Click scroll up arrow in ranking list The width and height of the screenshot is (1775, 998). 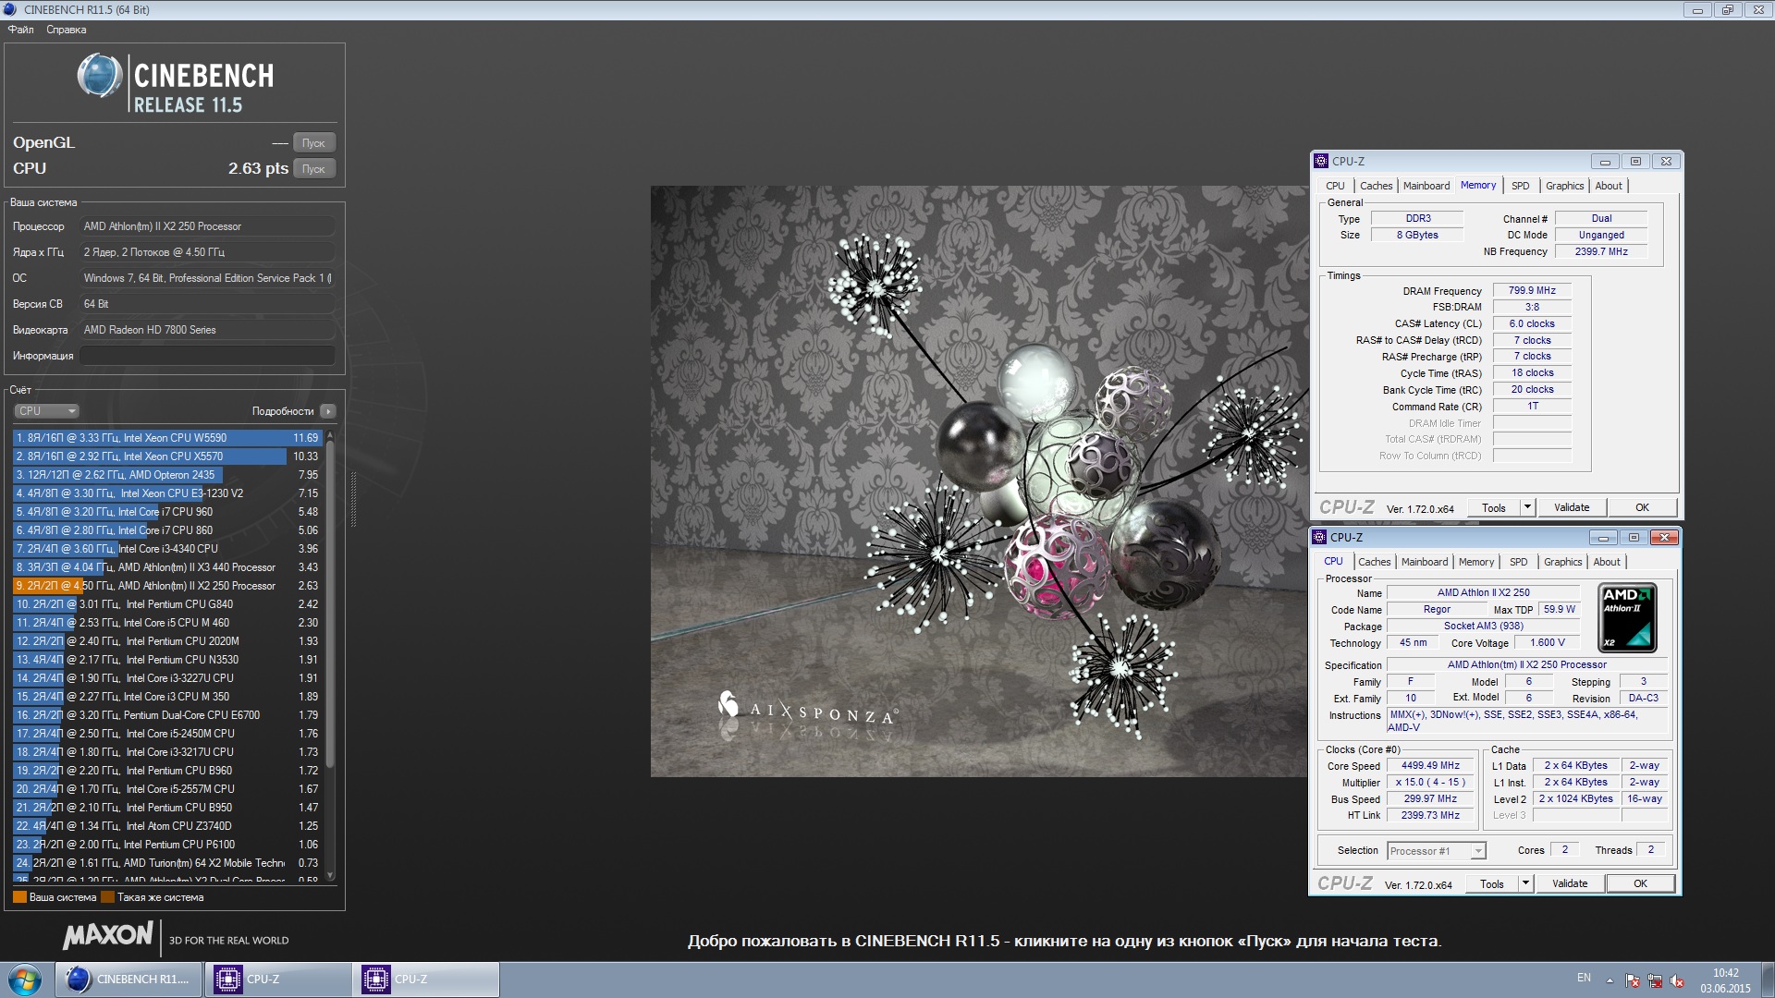[x=330, y=435]
